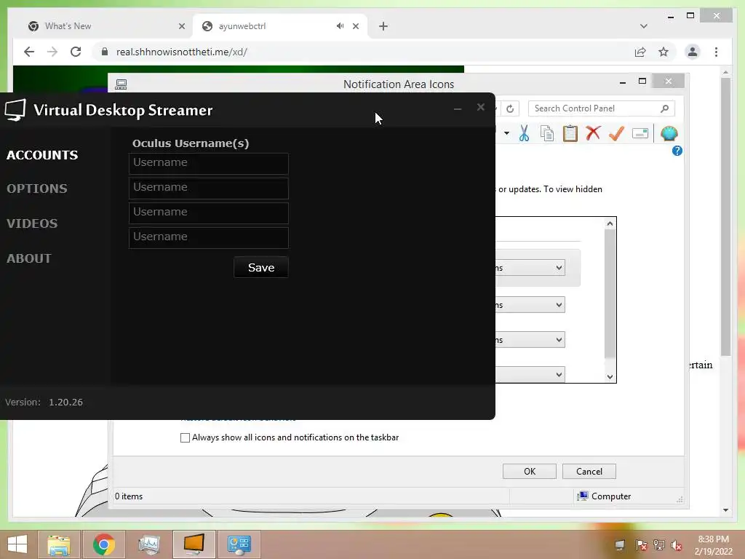Open Chrome tab search chevron
Screen dimensions: 745x559
coord(643,26)
